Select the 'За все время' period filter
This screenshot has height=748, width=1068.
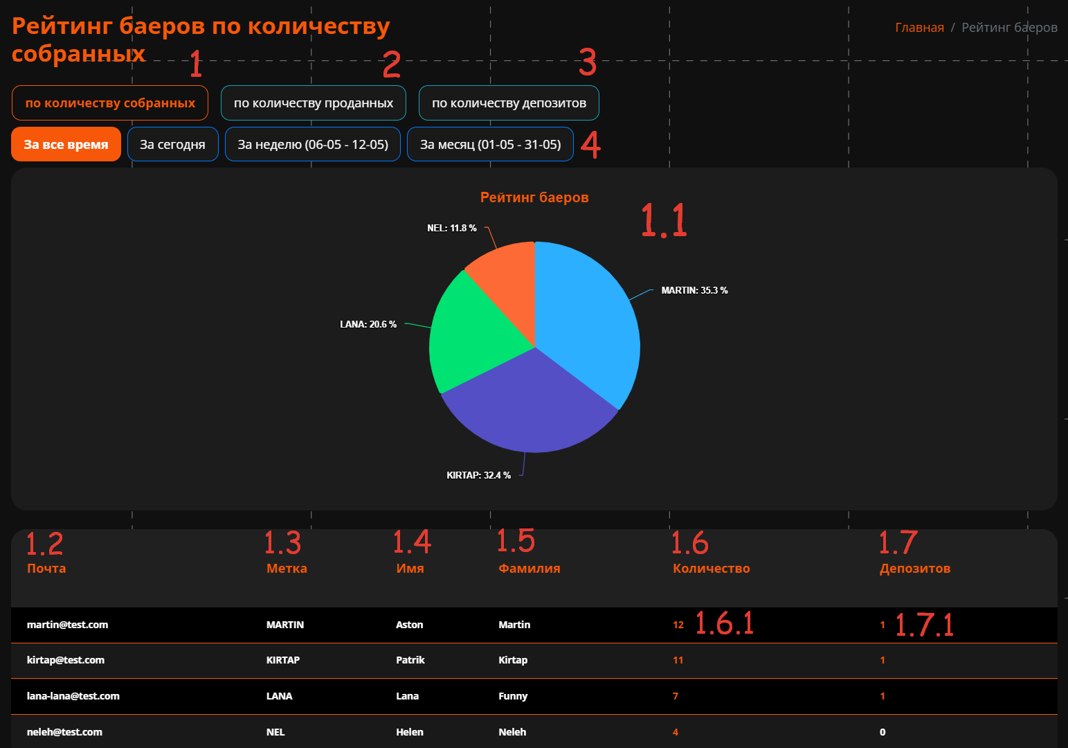[66, 144]
